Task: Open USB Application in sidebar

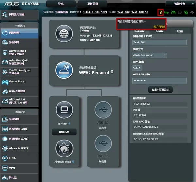Action: (x=19, y=91)
